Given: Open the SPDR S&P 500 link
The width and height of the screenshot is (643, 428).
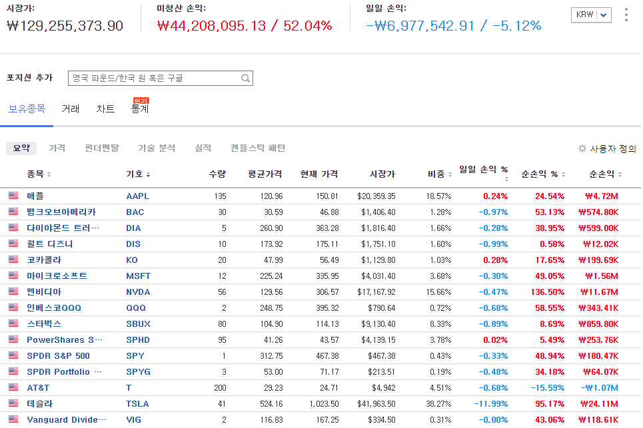Looking at the screenshot, I should (58, 356).
